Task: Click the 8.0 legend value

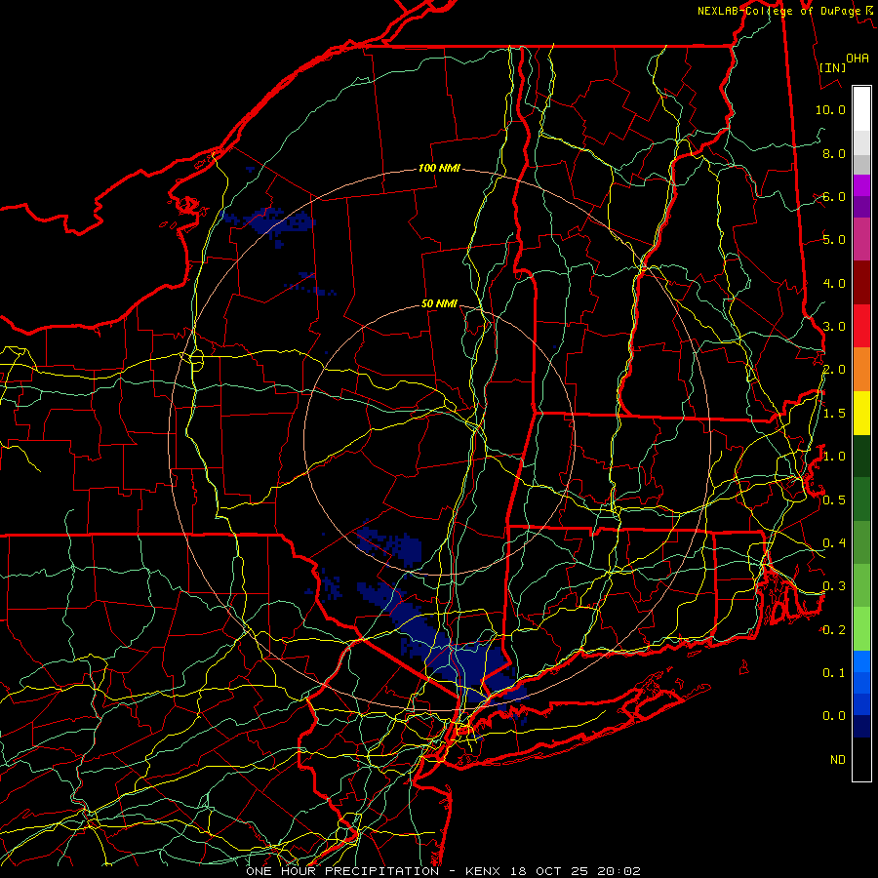Action: coord(834,153)
